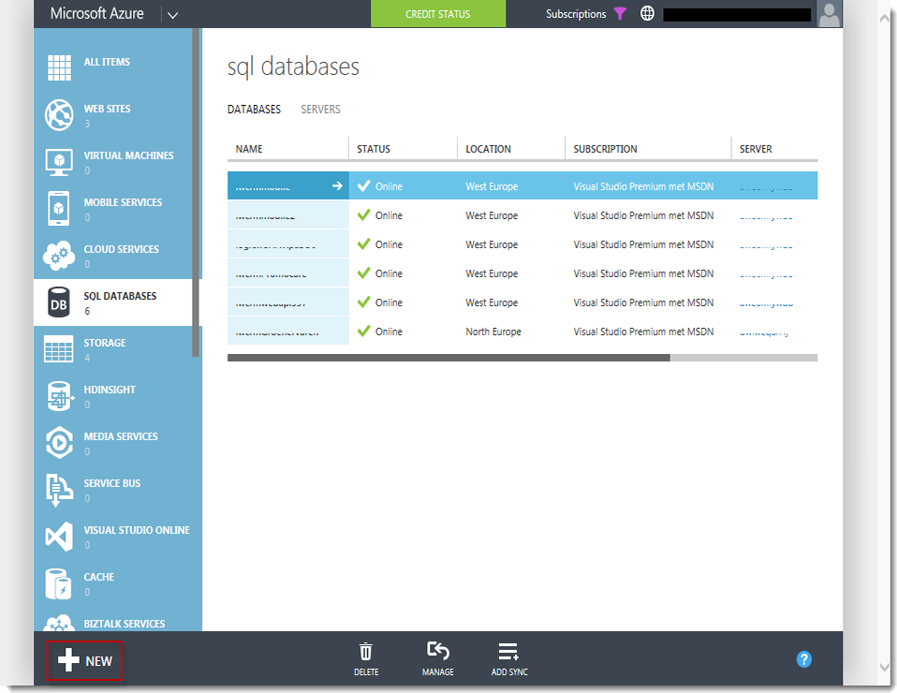Open the All Items grid icon
The image size is (897, 693).
tap(59, 67)
